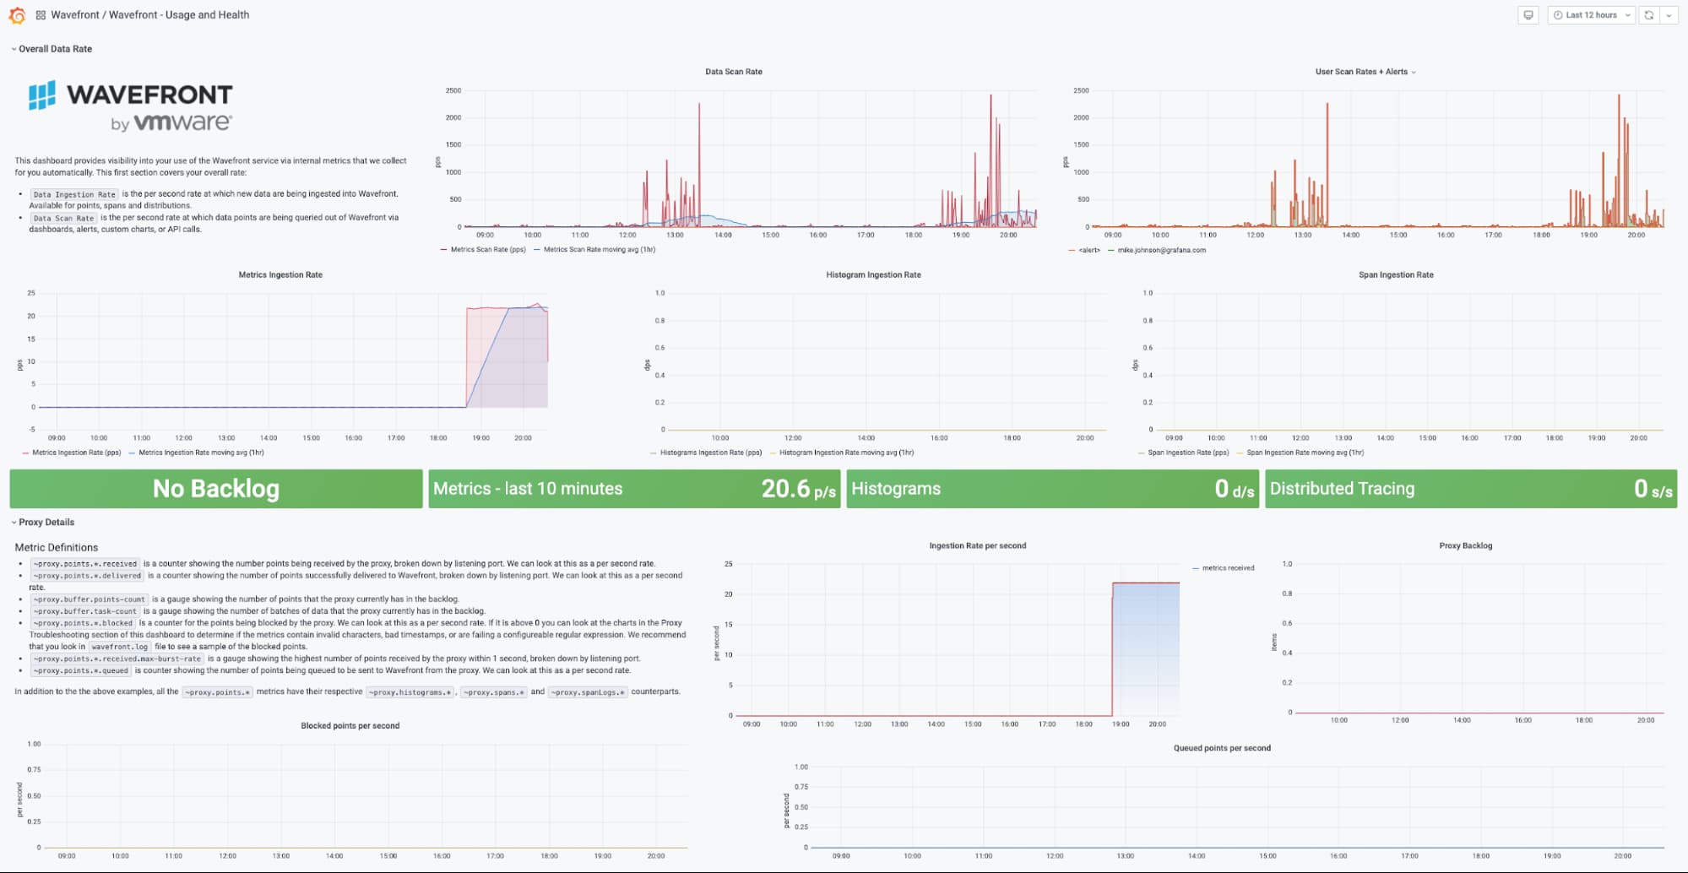Open the Wavefront folder breadcrumb
Viewport: 1688px width, 873px height.
click(x=75, y=15)
